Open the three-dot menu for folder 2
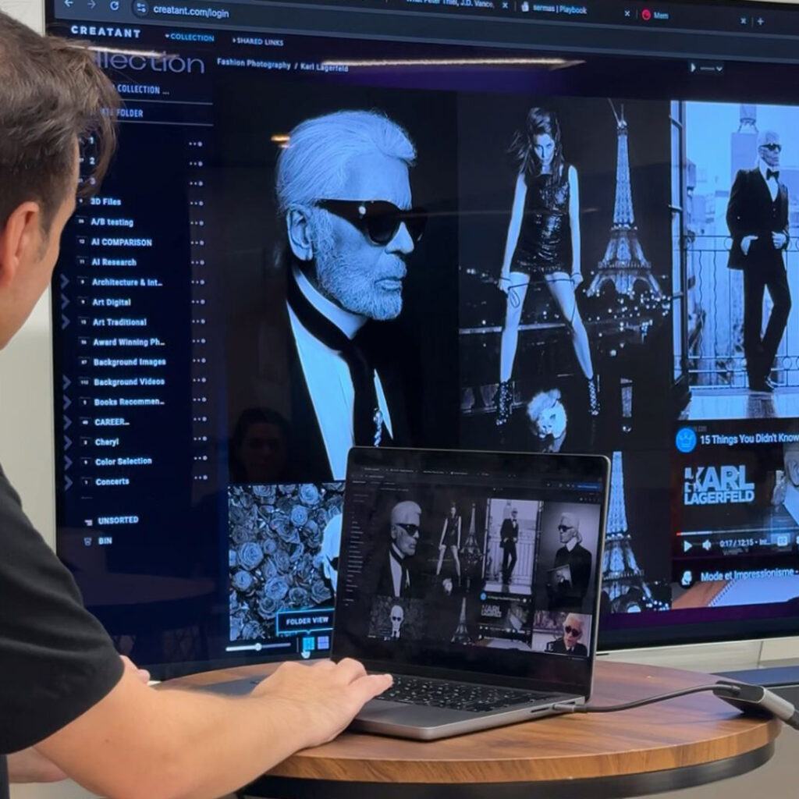The image size is (799, 799). click(x=196, y=164)
